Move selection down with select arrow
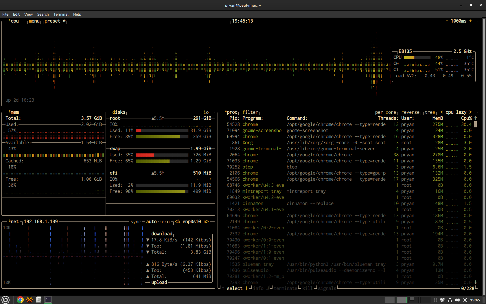486x304 pixels. (x=246, y=288)
